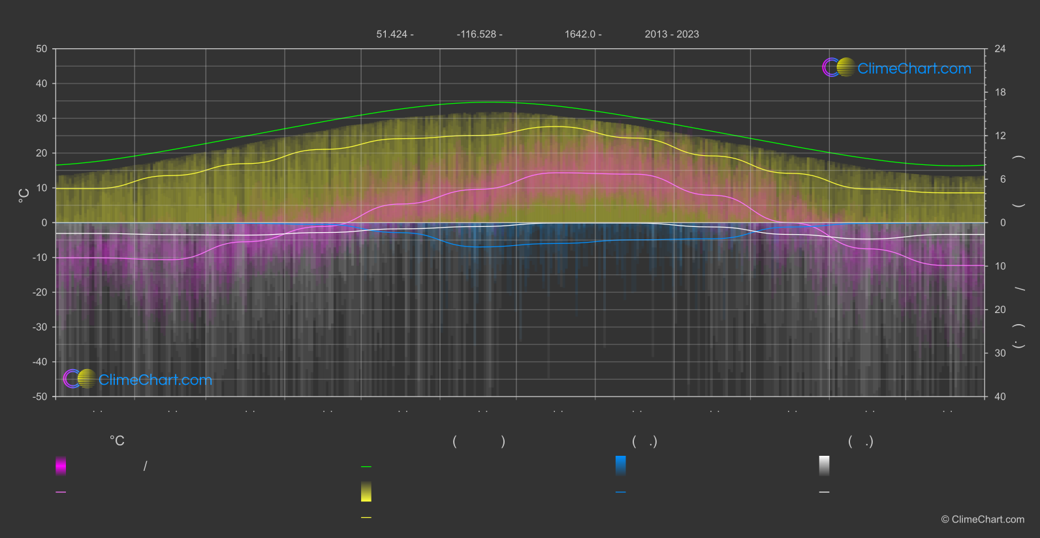Open the © ClimeChart.com copyright link
The height and width of the screenshot is (538, 1040).
(x=983, y=519)
